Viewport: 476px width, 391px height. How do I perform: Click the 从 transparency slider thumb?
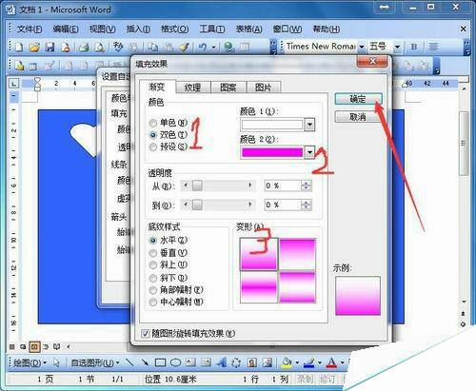tap(197, 186)
